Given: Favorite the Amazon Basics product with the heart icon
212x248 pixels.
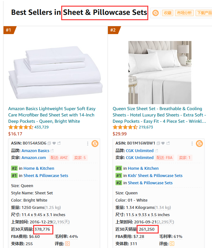Looking at the screenshot, I should pos(54,143).
